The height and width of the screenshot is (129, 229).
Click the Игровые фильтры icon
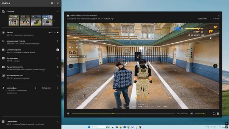3,76
